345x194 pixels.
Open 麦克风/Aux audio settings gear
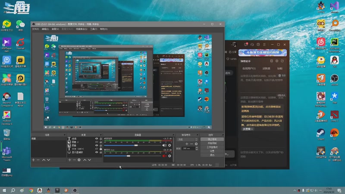click(169, 156)
